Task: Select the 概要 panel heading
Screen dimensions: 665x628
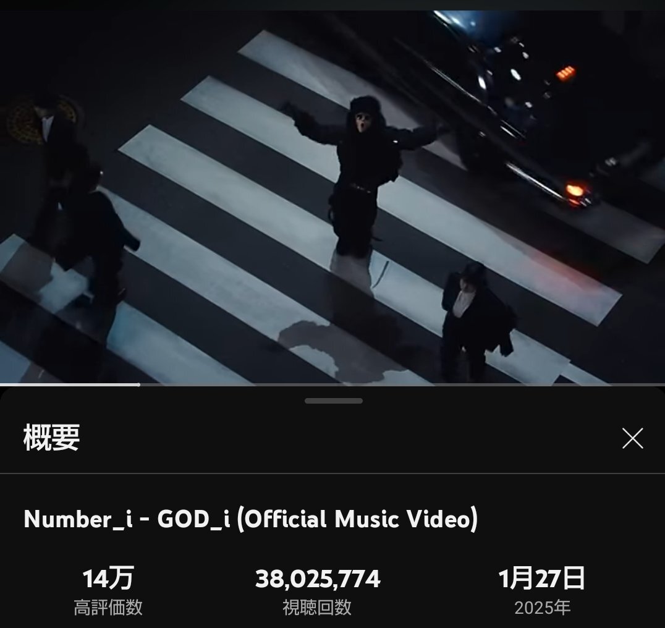Action: pos(51,438)
